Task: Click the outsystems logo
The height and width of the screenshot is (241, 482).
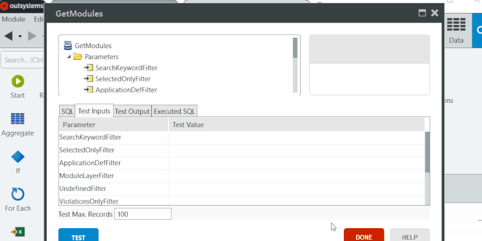Action: 21,6
